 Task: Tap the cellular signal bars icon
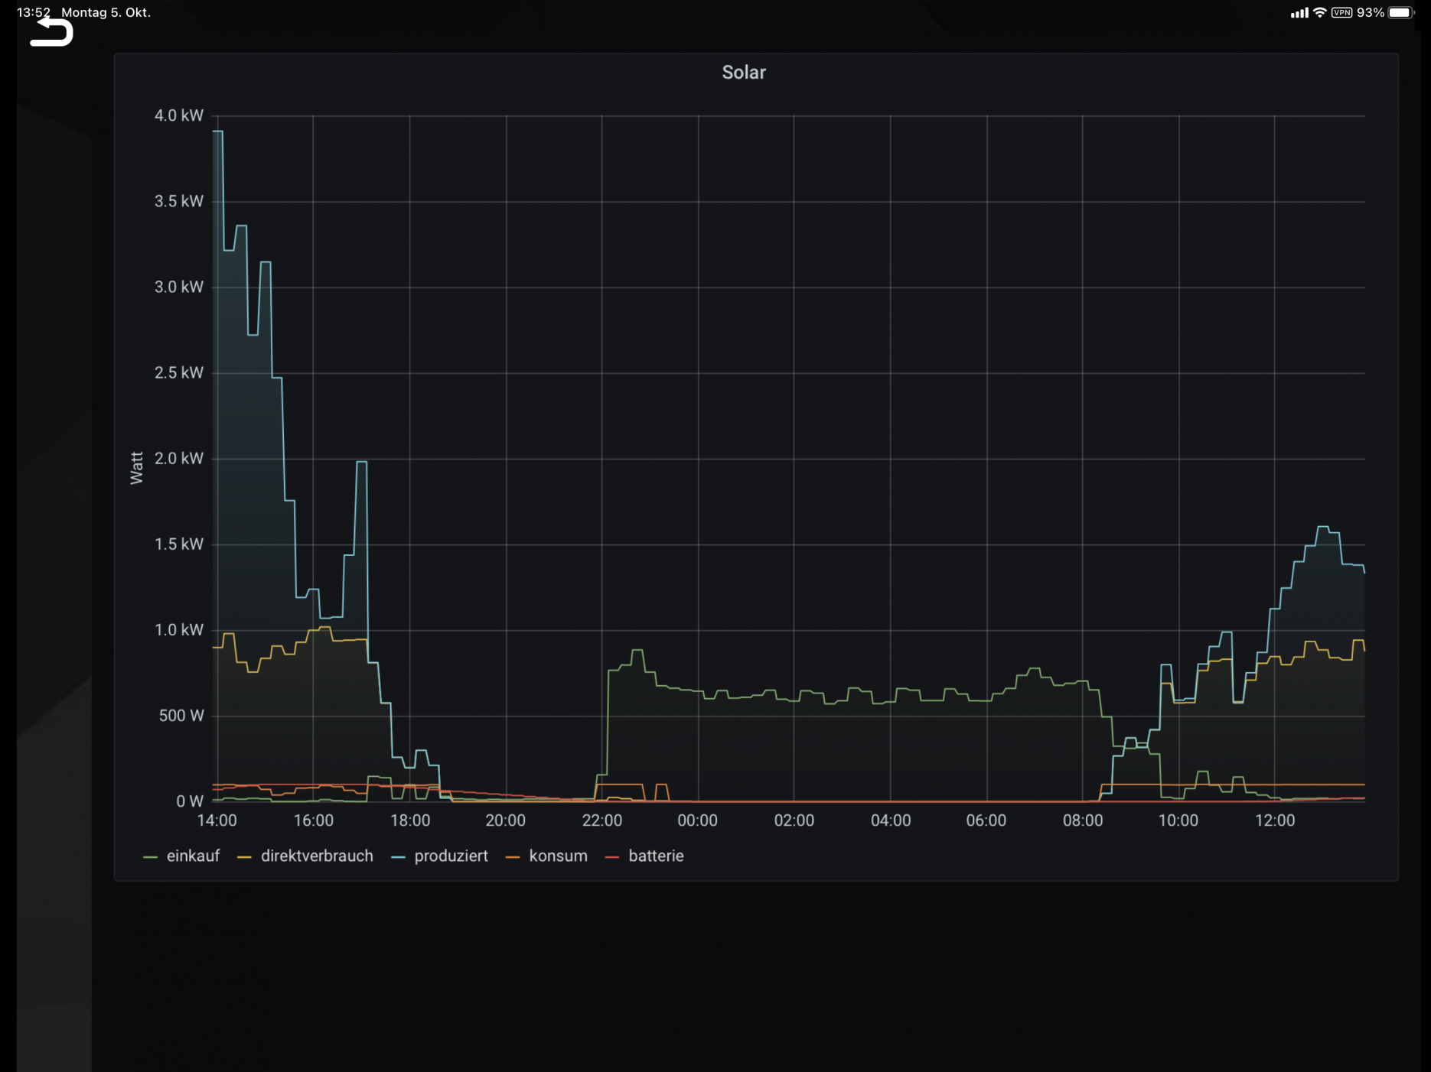(x=1299, y=12)
